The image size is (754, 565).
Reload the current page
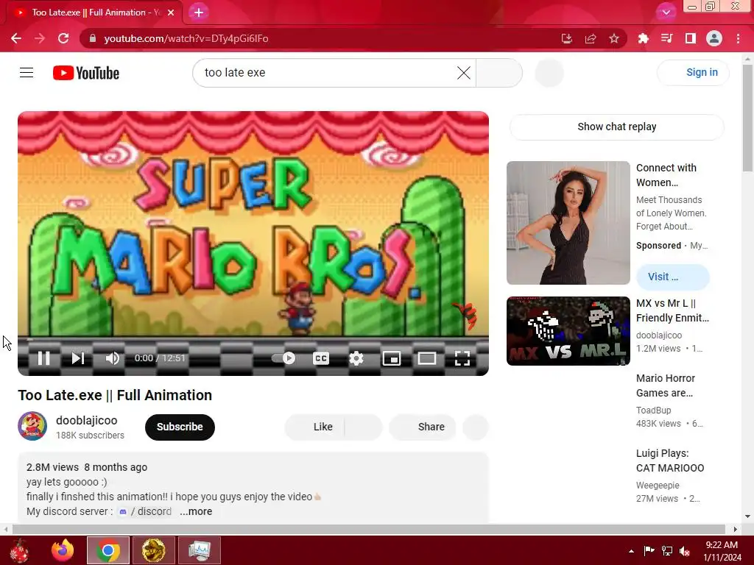(x=63, y=38)
